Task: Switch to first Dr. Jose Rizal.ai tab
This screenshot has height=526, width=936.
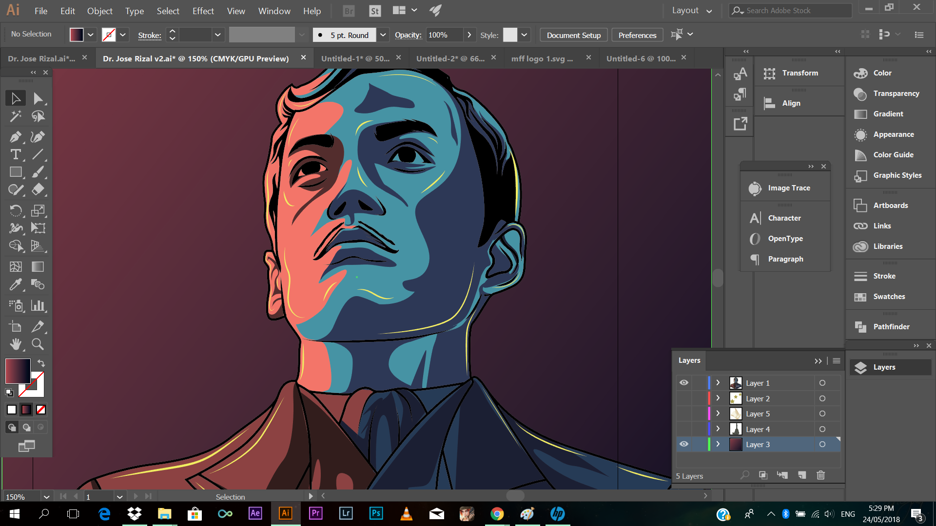Action: [42, 58]
